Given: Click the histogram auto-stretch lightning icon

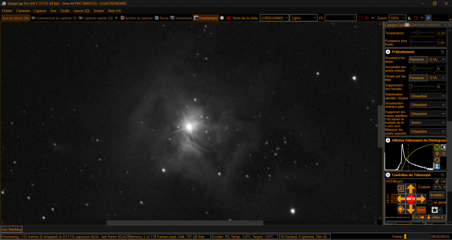Looking at the screenshot, I should pyautogui.click(x=437, y=153).
